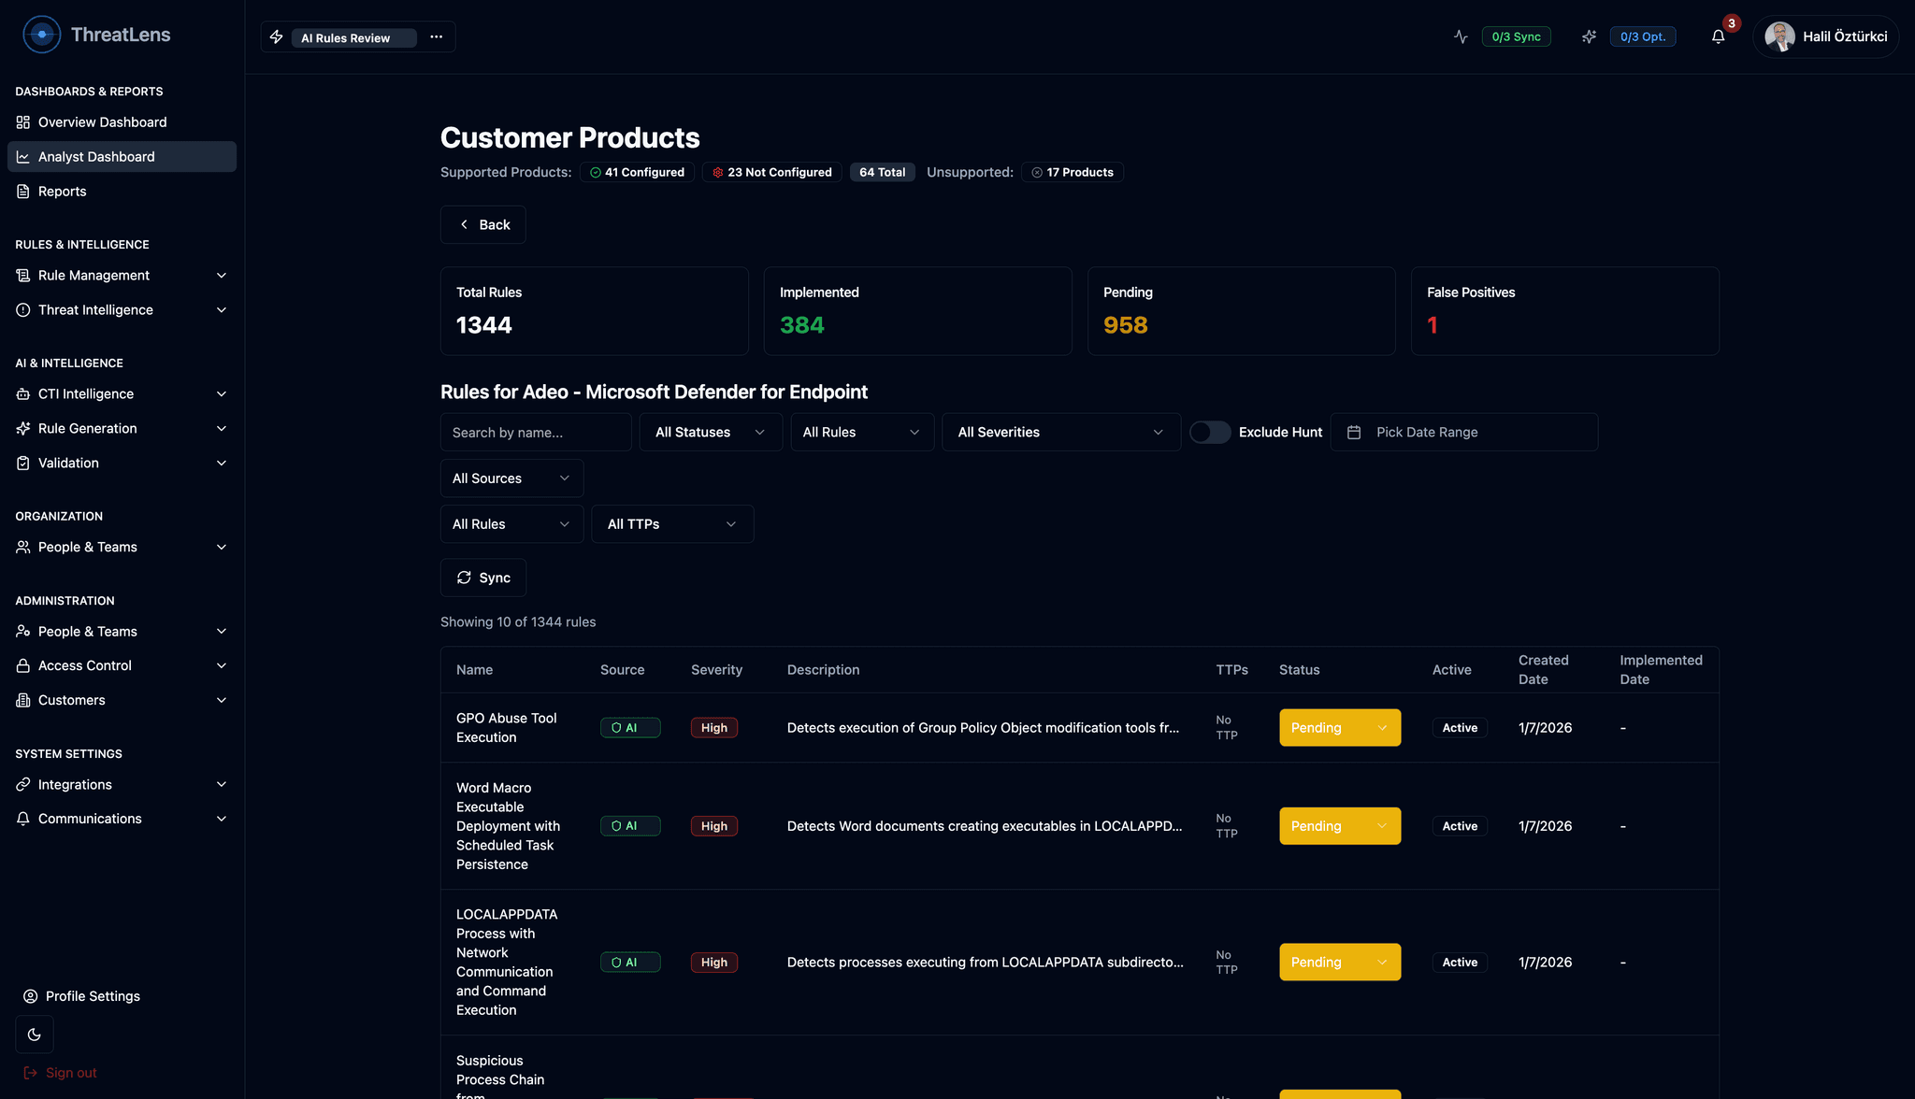Click Halil Öztürkci profile avatar

(1779, 36)
